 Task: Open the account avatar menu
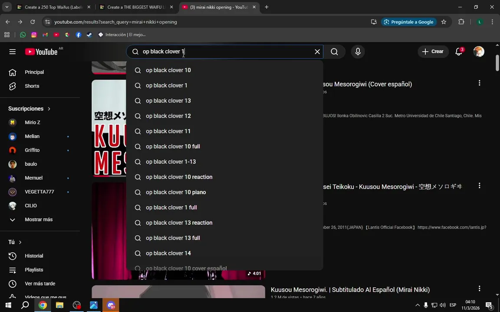click(479, 52)
